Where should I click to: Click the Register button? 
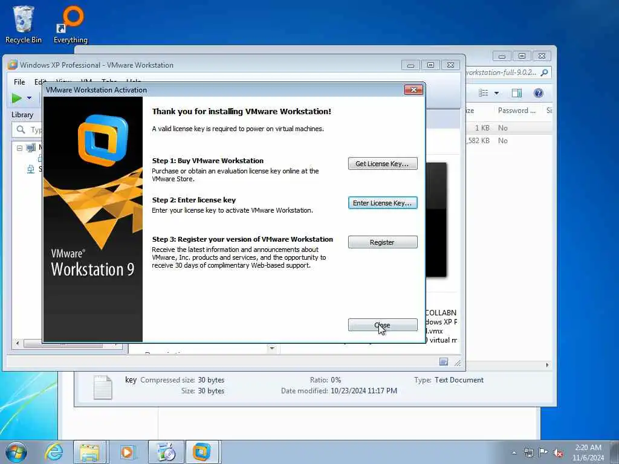(383, 242)
